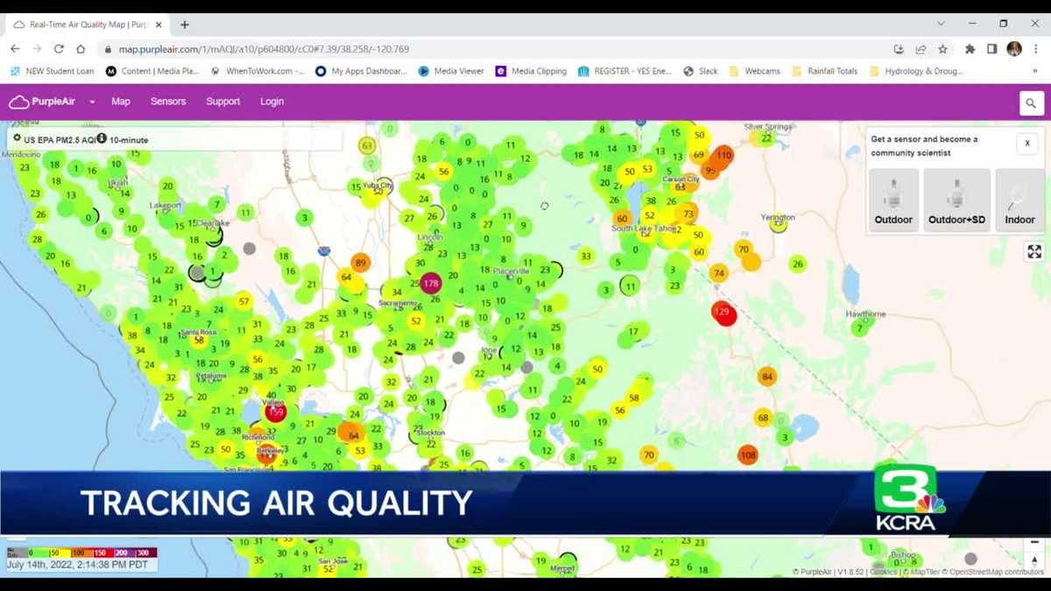This screenshot has width=1051, height=591.
Task: Select the Indoor sensor icon
Action: click(x=1019, y=199)
